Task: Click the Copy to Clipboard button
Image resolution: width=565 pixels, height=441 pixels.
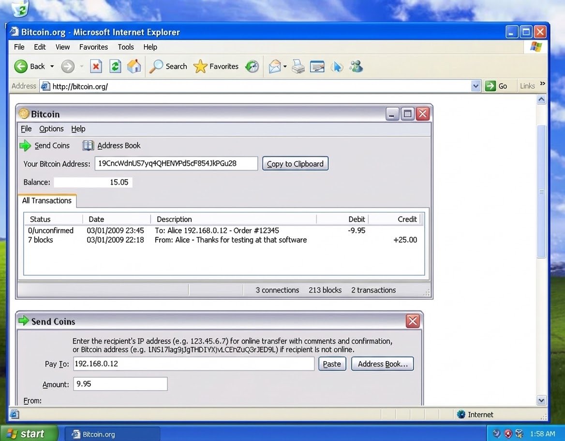Action: pos(295,164)
